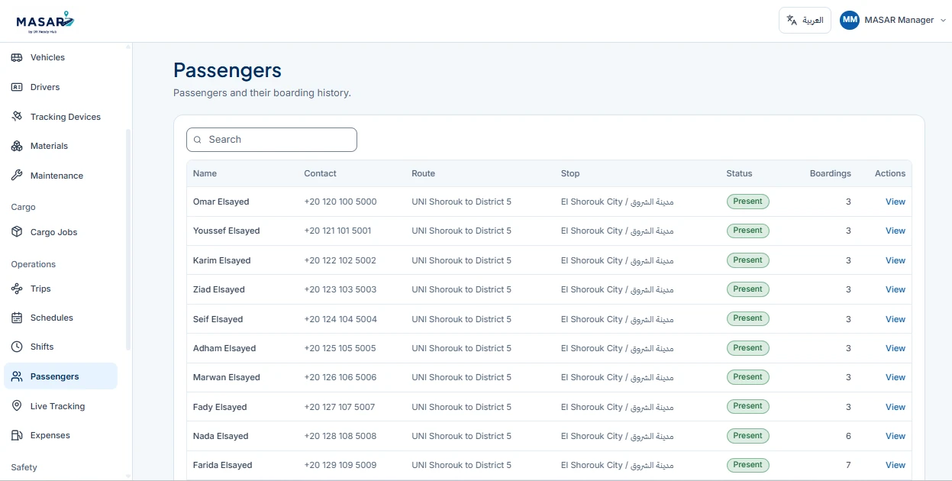Click phone number +20 121 101 5001

pyautogui.click(x=337, y=231)
